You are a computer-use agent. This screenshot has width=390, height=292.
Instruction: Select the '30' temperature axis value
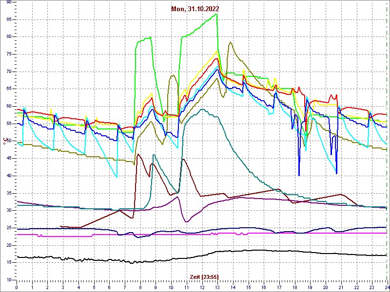(9, 211)
